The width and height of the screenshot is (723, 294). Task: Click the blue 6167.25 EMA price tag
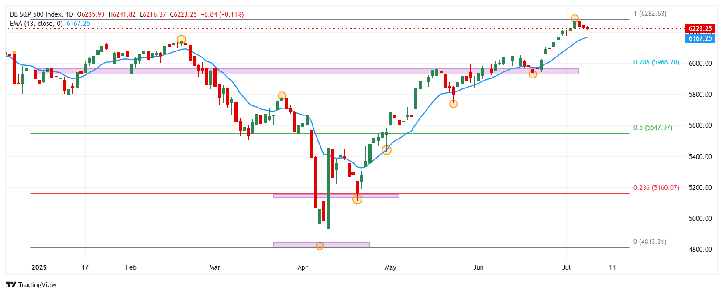pos(700,38)
